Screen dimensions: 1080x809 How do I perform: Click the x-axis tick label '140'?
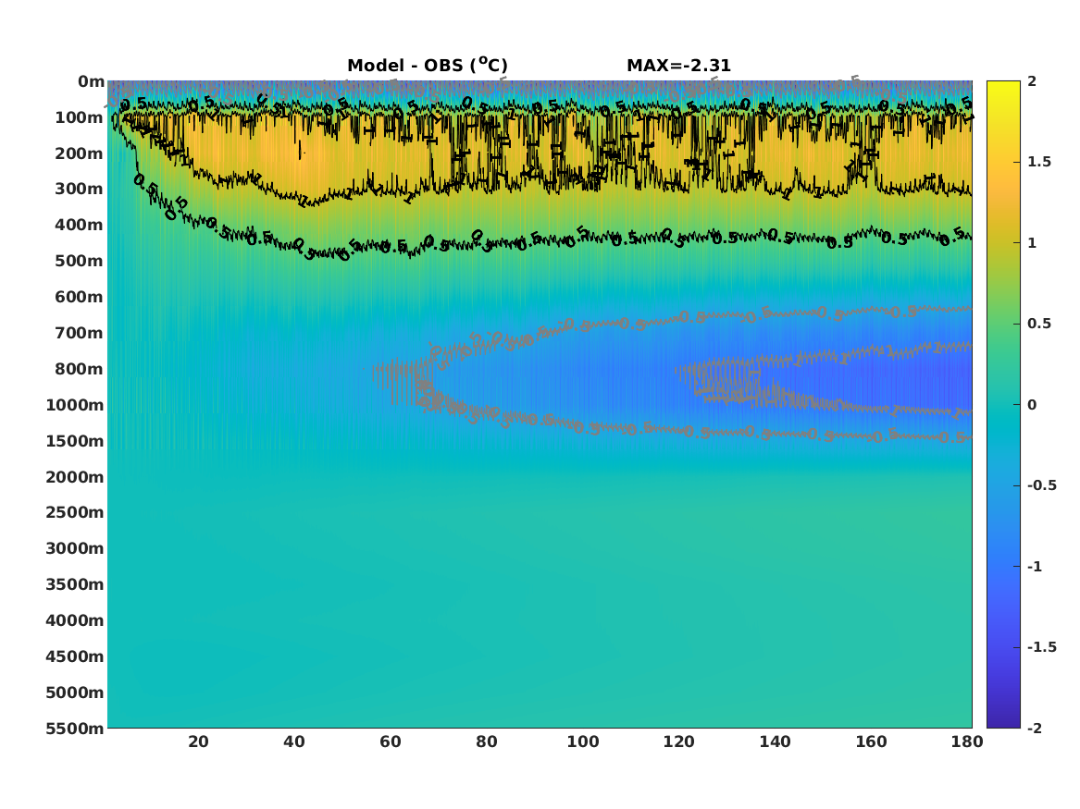[x=775, y=742]
